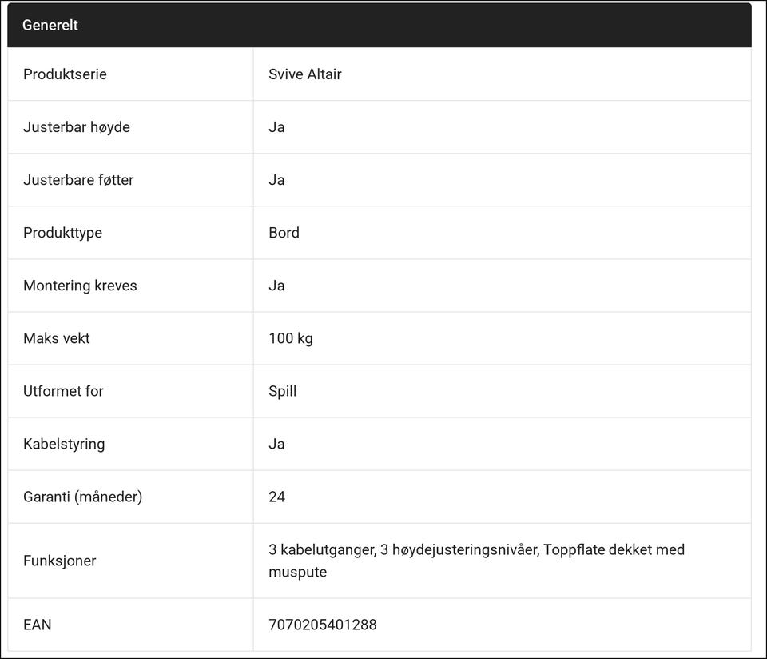This screenshot has width=767, height=659.
Task: Select the Kabelstyring label
Action: [x=64, y=444]
